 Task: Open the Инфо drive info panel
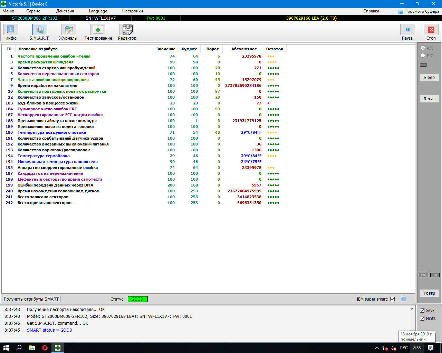11,30
